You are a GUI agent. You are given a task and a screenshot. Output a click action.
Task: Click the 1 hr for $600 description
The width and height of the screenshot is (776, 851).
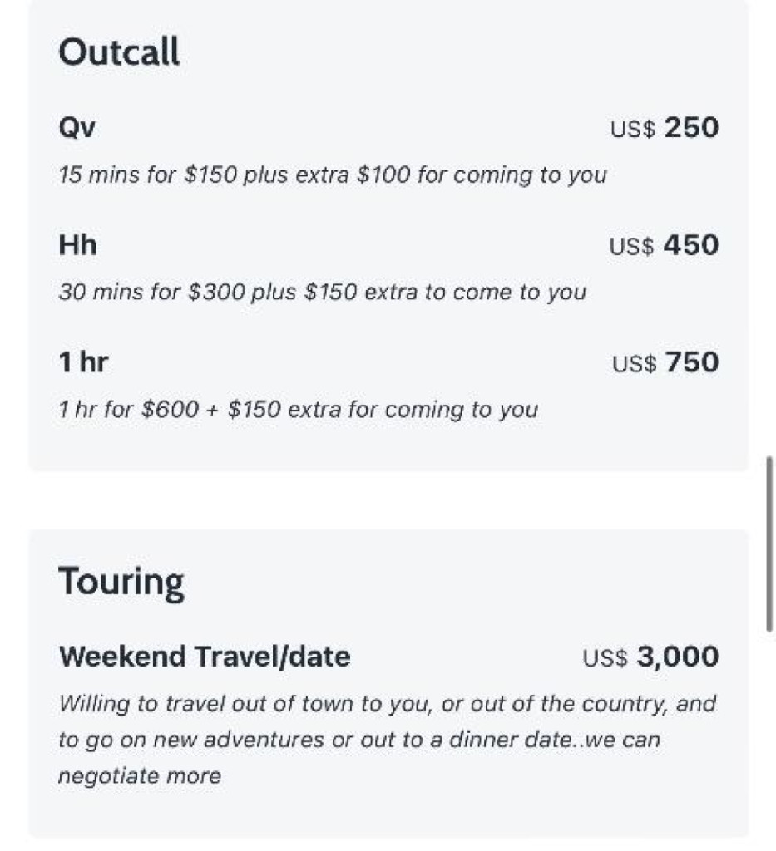pyautogui.click(x=298, y=410)
